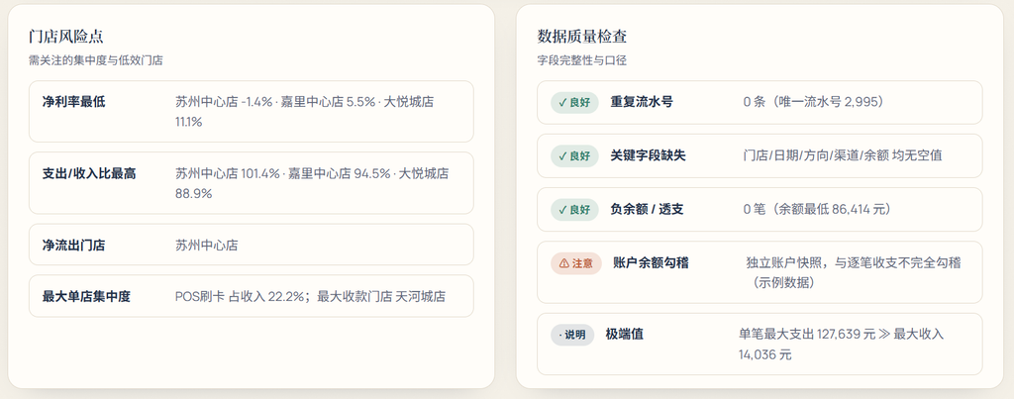Viewport: 1014px width, 399px height.
Task: Select the 支出/收入比最高 row label
Action: pos(89,173)
